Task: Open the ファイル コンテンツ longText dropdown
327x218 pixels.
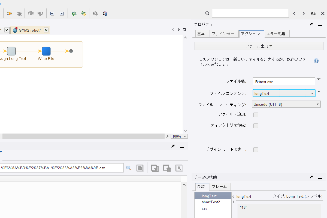Action: coord(284,93)
